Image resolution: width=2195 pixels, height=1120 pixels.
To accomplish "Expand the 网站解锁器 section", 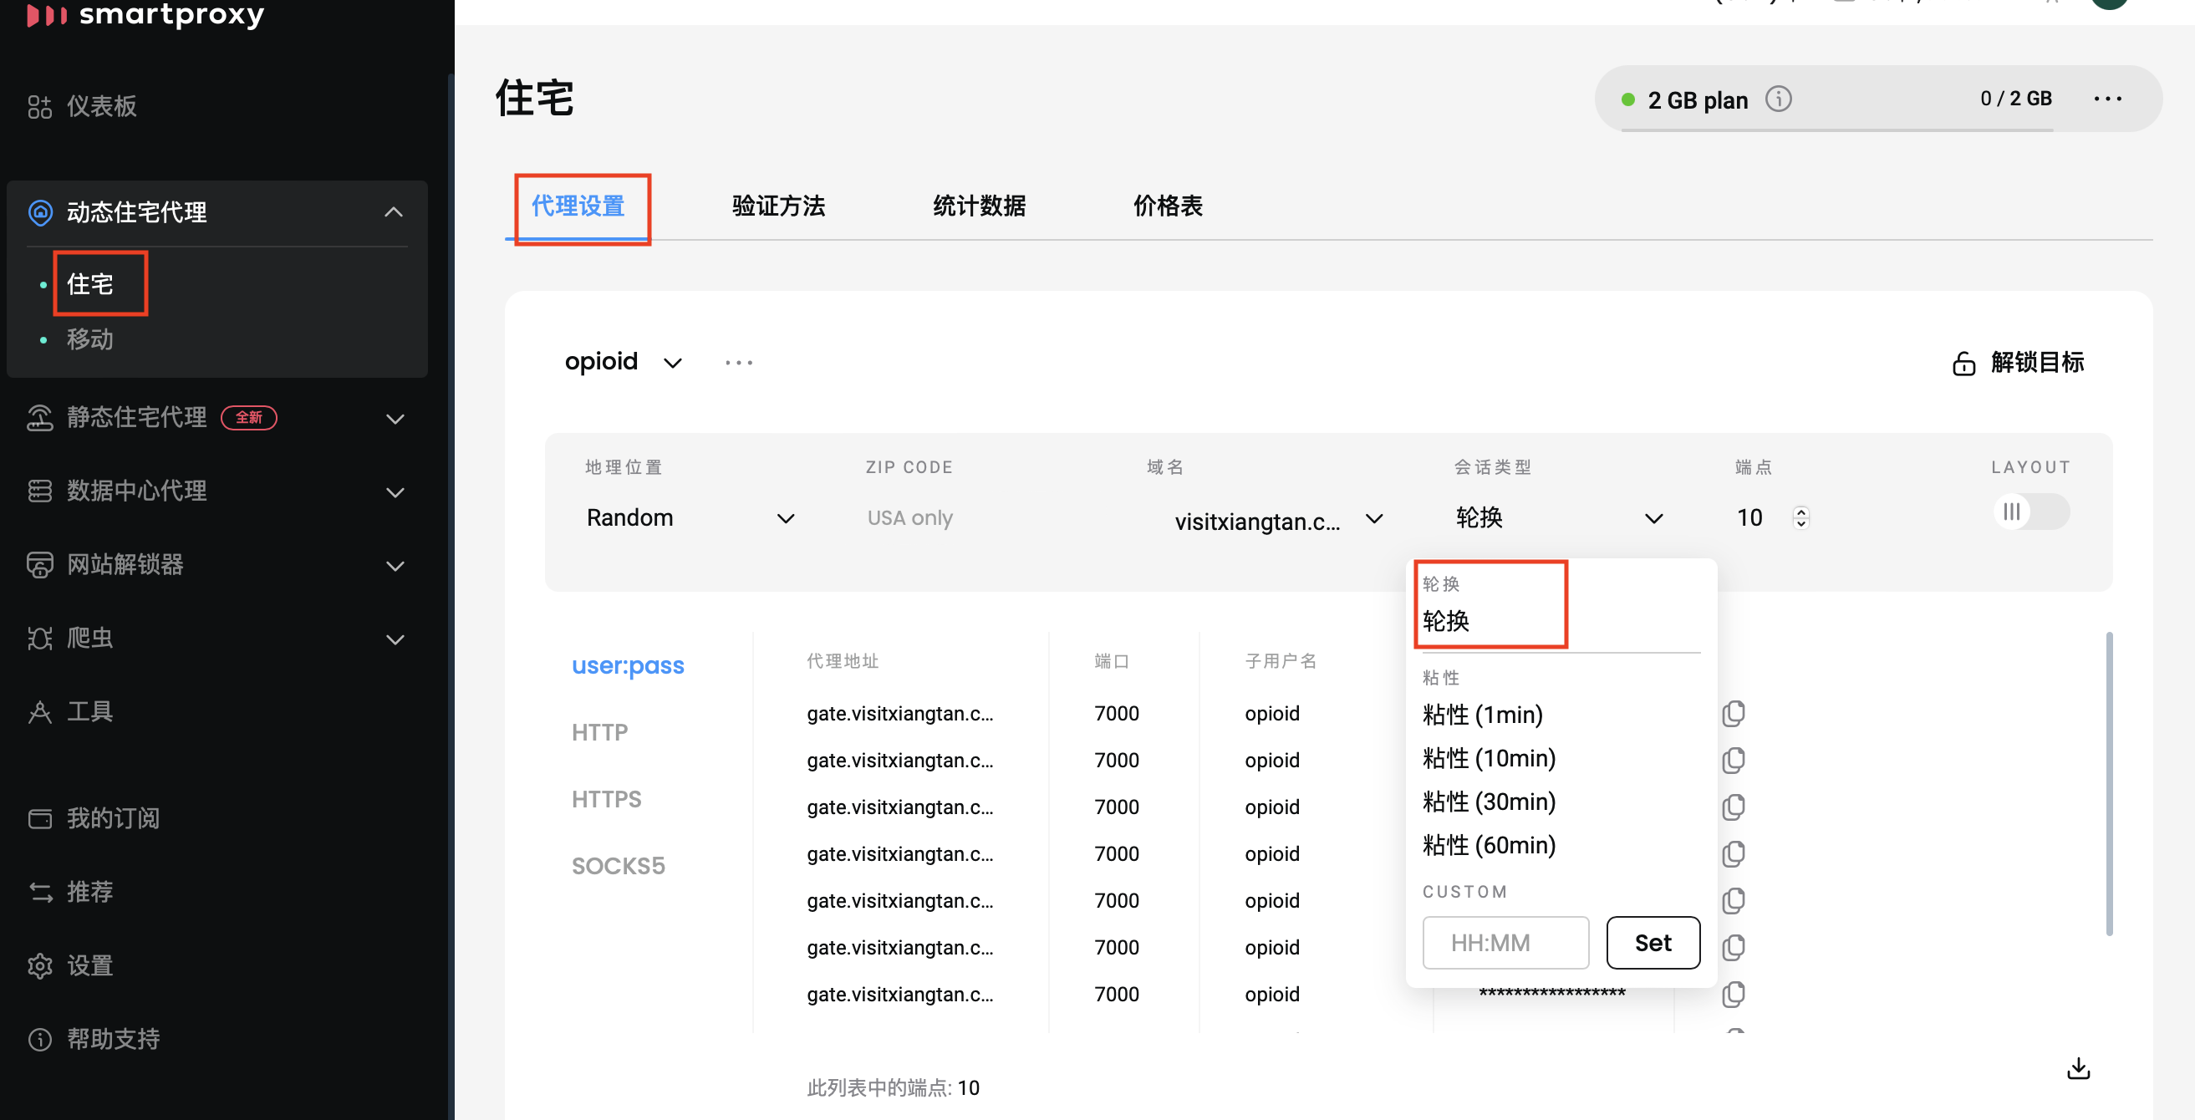I will coord(395,566).
